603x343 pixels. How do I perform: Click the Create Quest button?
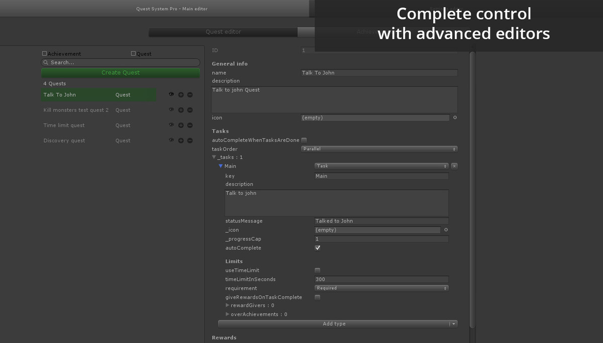pyautogui.click(x=121, y=73)
